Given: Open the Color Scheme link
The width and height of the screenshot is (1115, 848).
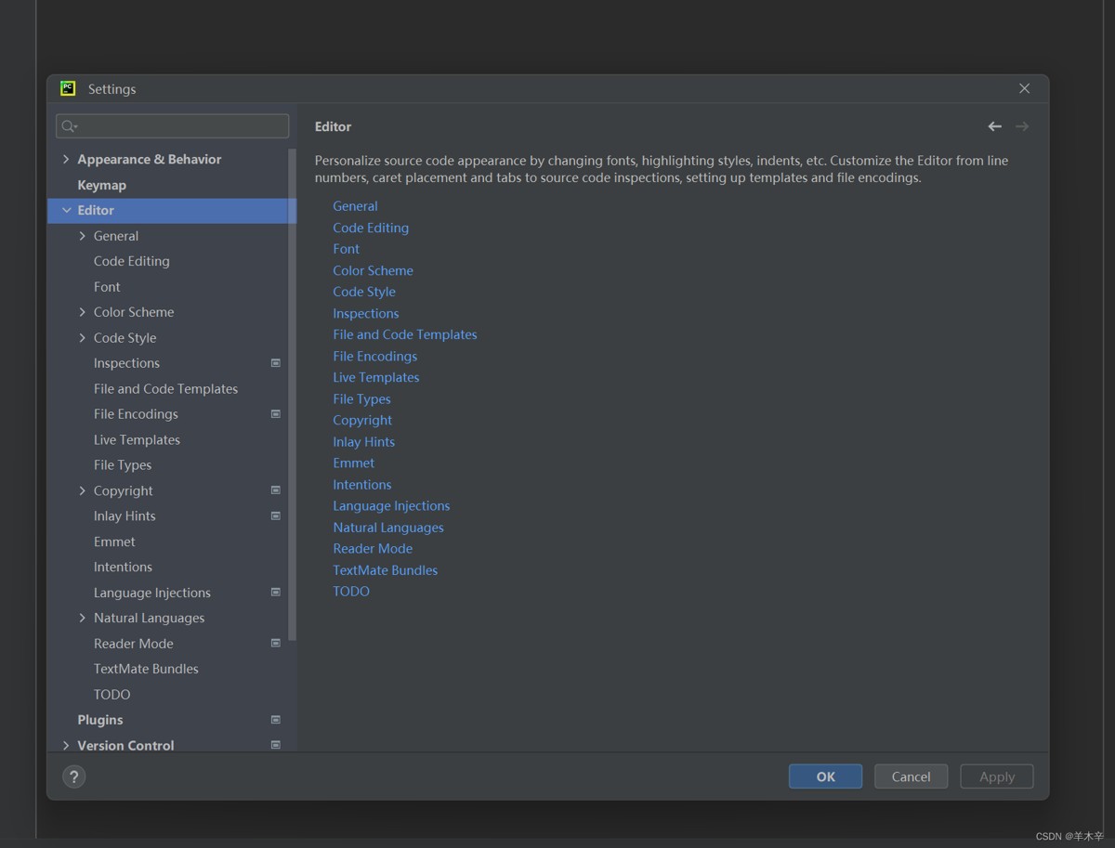Looking at the screenshot, I should pyautogui.click(x=373, y=270).
